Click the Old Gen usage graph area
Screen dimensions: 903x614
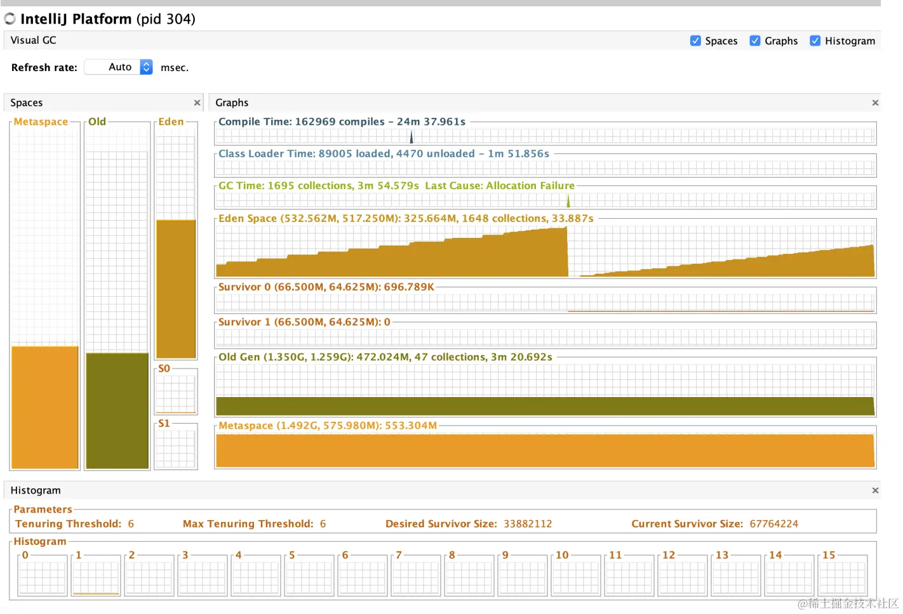(x=545, y=390)
